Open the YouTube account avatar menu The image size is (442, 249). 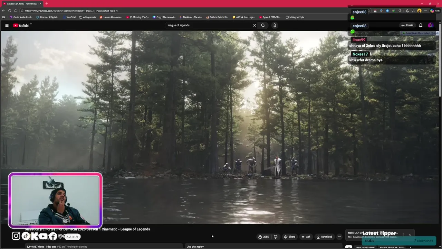pos(430,25)
